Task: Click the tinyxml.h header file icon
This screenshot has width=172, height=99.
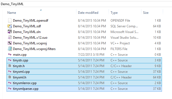Action: [10, 77]
